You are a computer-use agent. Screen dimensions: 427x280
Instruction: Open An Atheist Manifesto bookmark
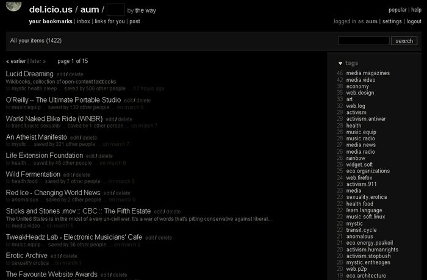click(37, 137)
